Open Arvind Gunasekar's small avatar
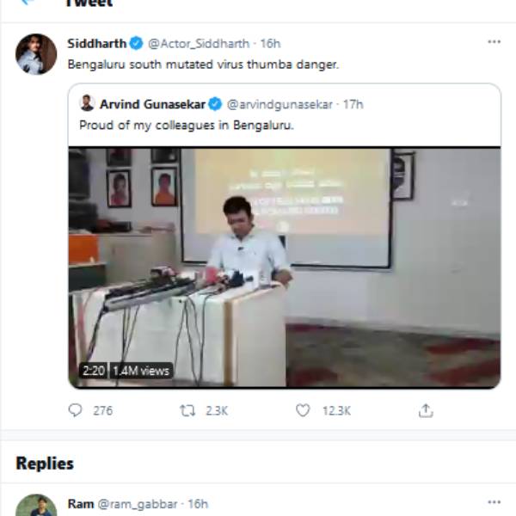516x516 pixels. point(87,103)
